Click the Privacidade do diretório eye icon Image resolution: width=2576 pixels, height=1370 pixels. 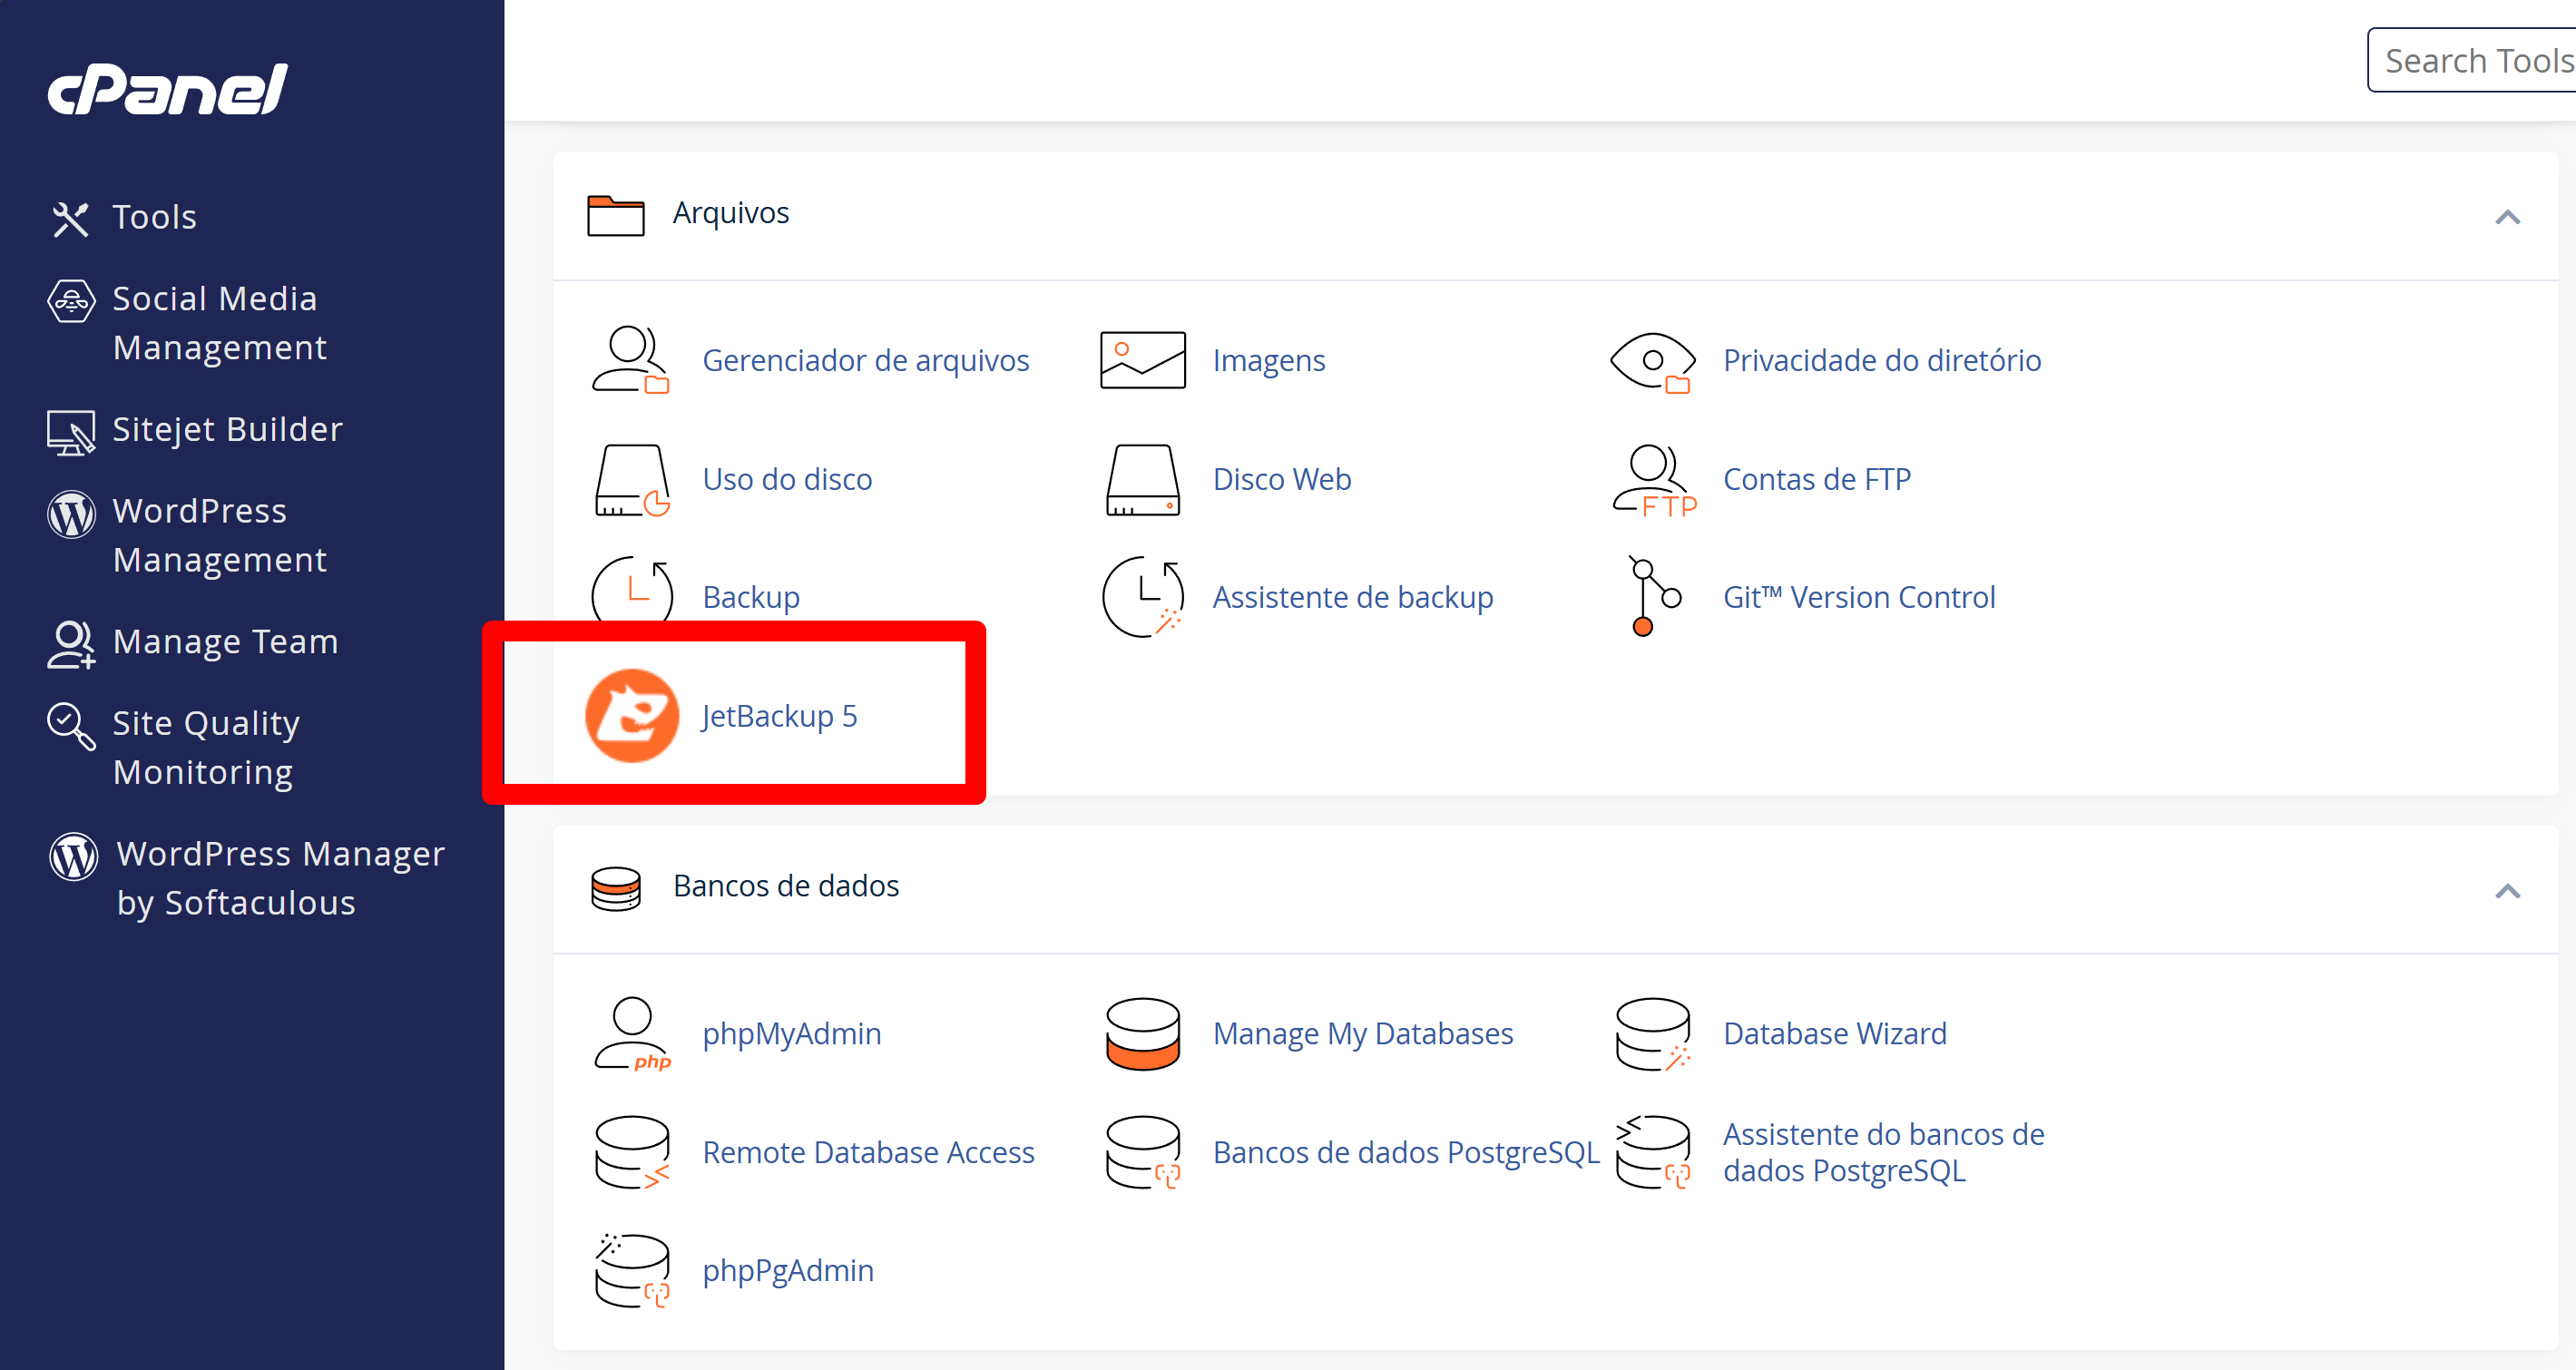click(1653, 360)
